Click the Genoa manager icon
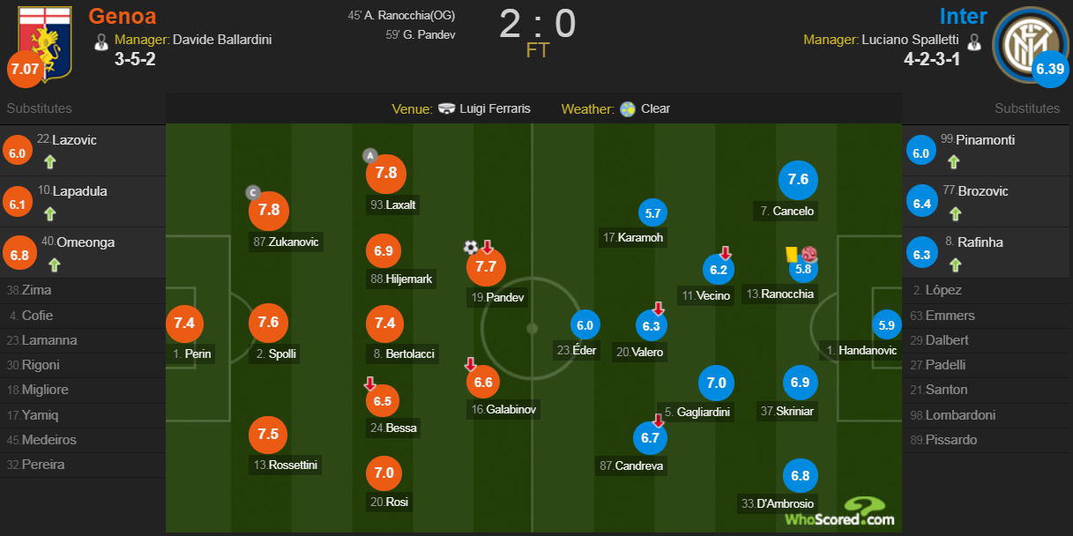 tap(101, 41)
